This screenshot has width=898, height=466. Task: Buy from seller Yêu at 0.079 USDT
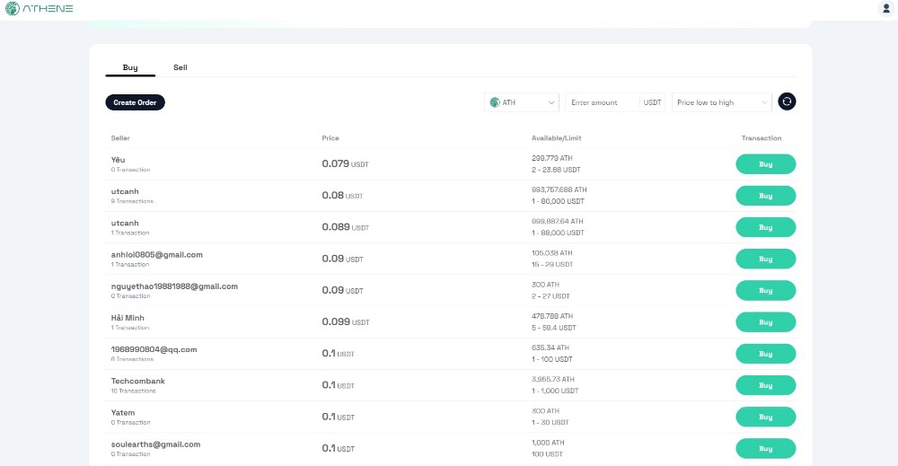coord(766,164)
